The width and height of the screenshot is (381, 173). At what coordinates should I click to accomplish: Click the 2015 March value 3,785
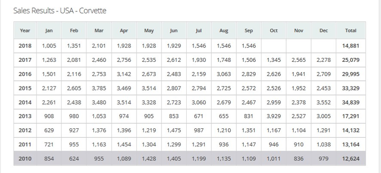[99, 88]
